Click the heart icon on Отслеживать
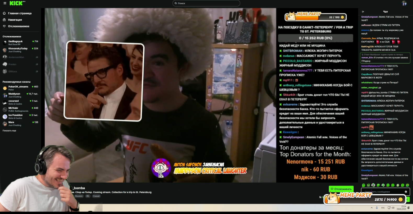This screenshot has width=413, height=214. click(x=332, y=189)
